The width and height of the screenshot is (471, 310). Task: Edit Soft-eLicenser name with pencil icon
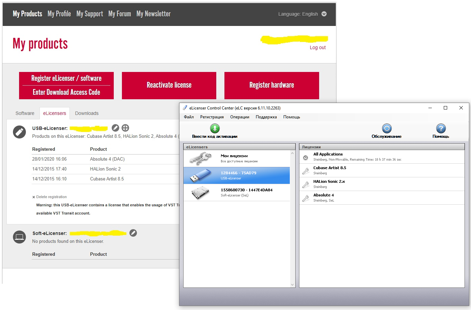[x=133, y=233]
